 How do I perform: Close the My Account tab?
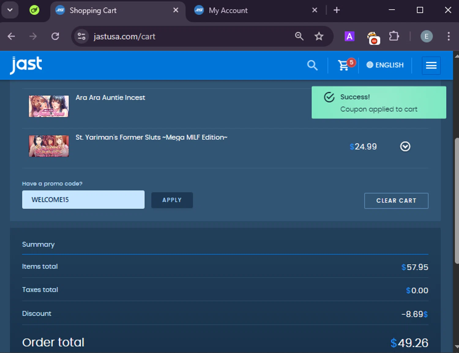coord(315,10)
